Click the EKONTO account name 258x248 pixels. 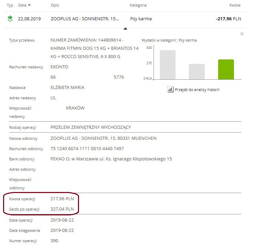[59, 67]
